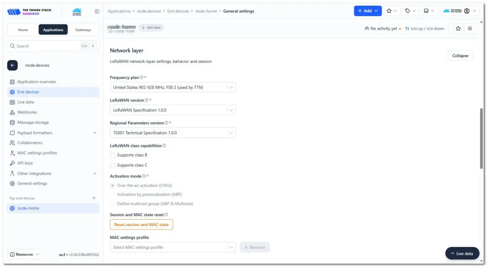Open the inbox notifications icon
487x267 pixels.
[429, 11]
